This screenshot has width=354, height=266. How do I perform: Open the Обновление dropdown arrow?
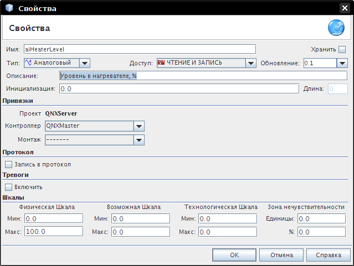click(x=342, y=63)
